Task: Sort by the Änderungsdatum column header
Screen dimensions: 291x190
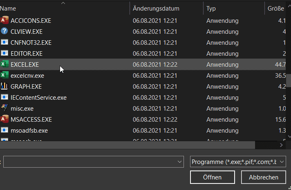Action: point(166,9)
